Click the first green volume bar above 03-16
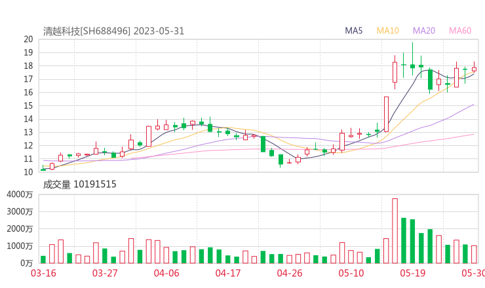485x288 pixels. [x=43, y=260]
